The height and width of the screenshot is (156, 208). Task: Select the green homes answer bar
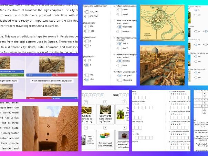pyautogui.click(x=12, y=75)
